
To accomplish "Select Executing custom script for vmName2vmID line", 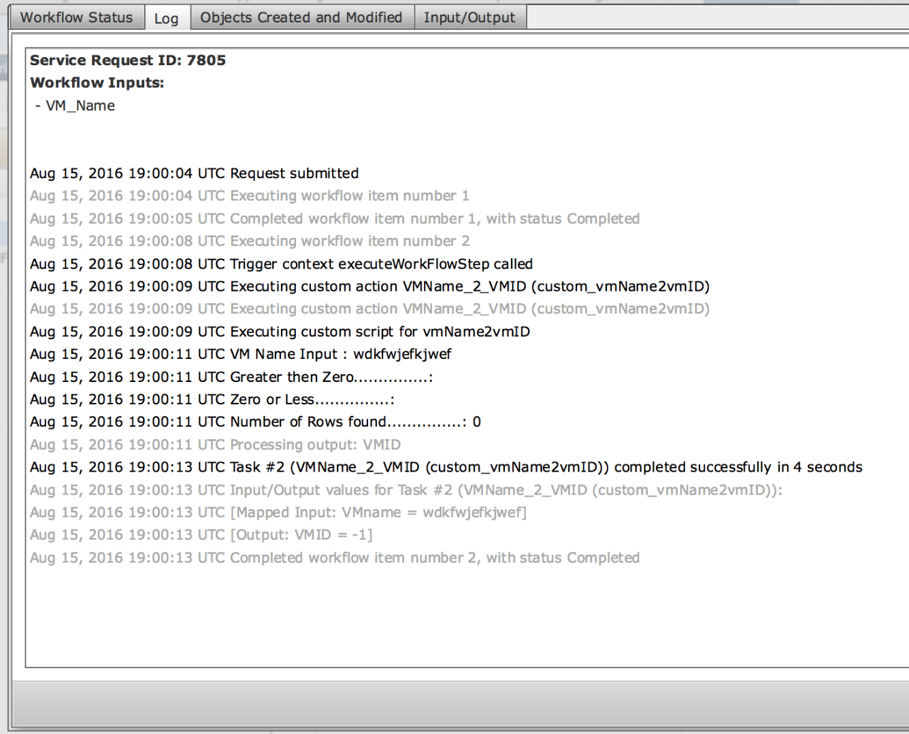I will click(x=280, y=332).
